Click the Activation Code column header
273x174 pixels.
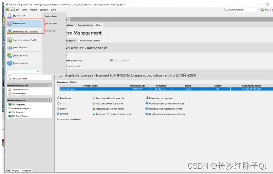pos(138,86)
